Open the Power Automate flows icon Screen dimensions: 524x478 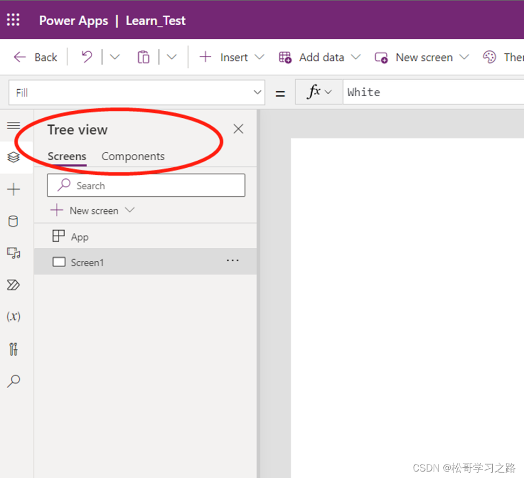[x=13, y=285]
